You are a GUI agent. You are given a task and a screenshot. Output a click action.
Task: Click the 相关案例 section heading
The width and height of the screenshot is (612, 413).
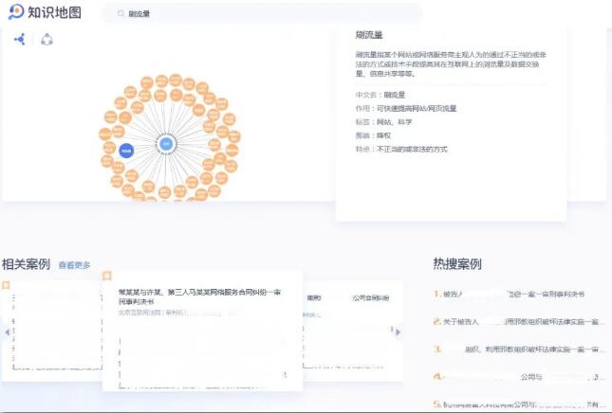pos(27,264)
